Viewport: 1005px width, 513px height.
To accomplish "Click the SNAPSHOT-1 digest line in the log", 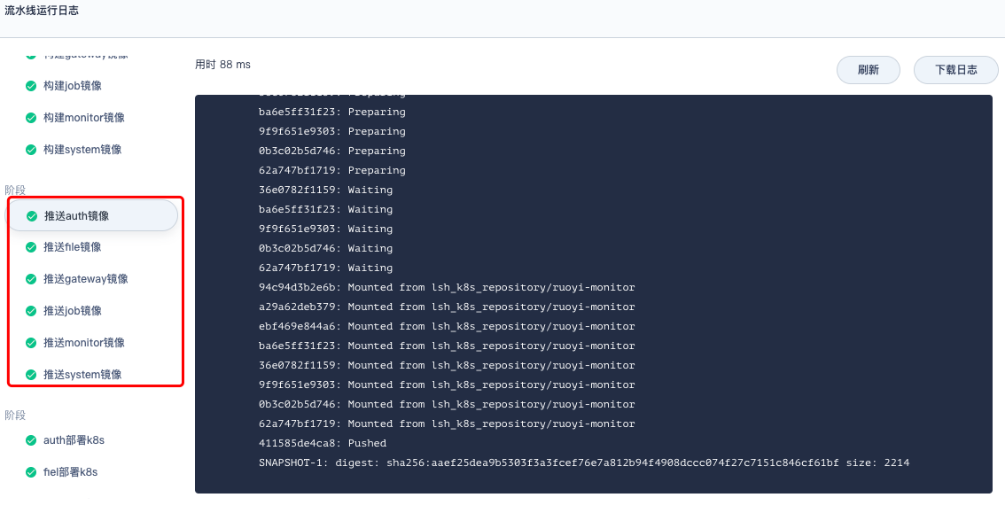I will pos(584,462).
